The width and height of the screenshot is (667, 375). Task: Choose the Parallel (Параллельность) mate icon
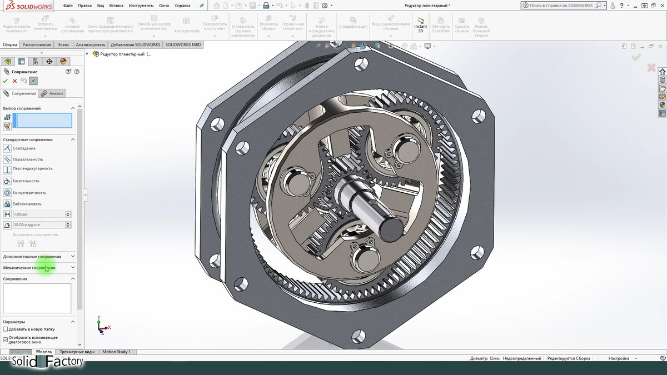pos(7,159)
